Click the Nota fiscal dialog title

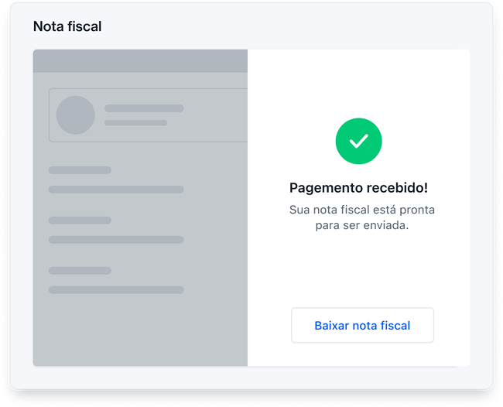67,26
